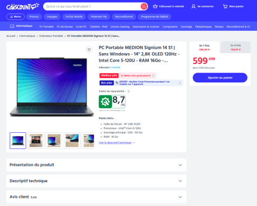Click the à volonté seller link
Viewport: 257px width, 206px height.
click(115, 67)
